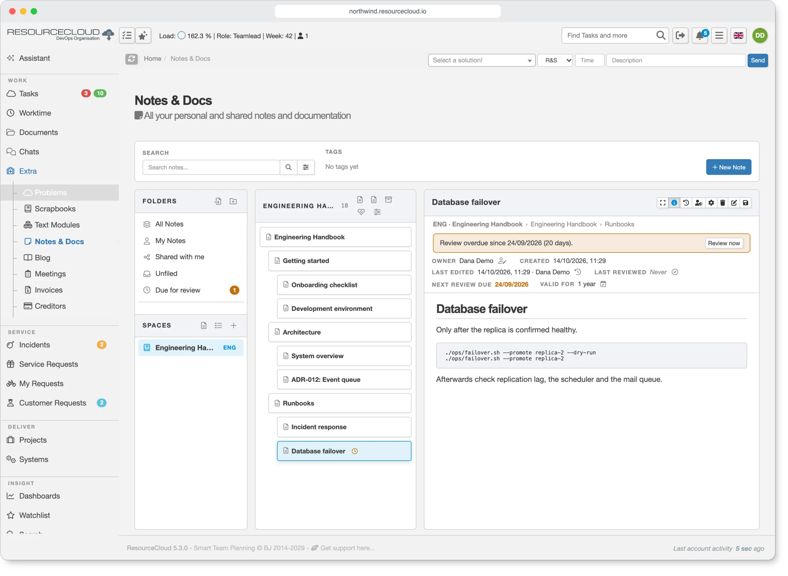The height and width of the screenshot is (576, 788).
Task: Click the Load progress circle indicator
Action: pos(182,35)
